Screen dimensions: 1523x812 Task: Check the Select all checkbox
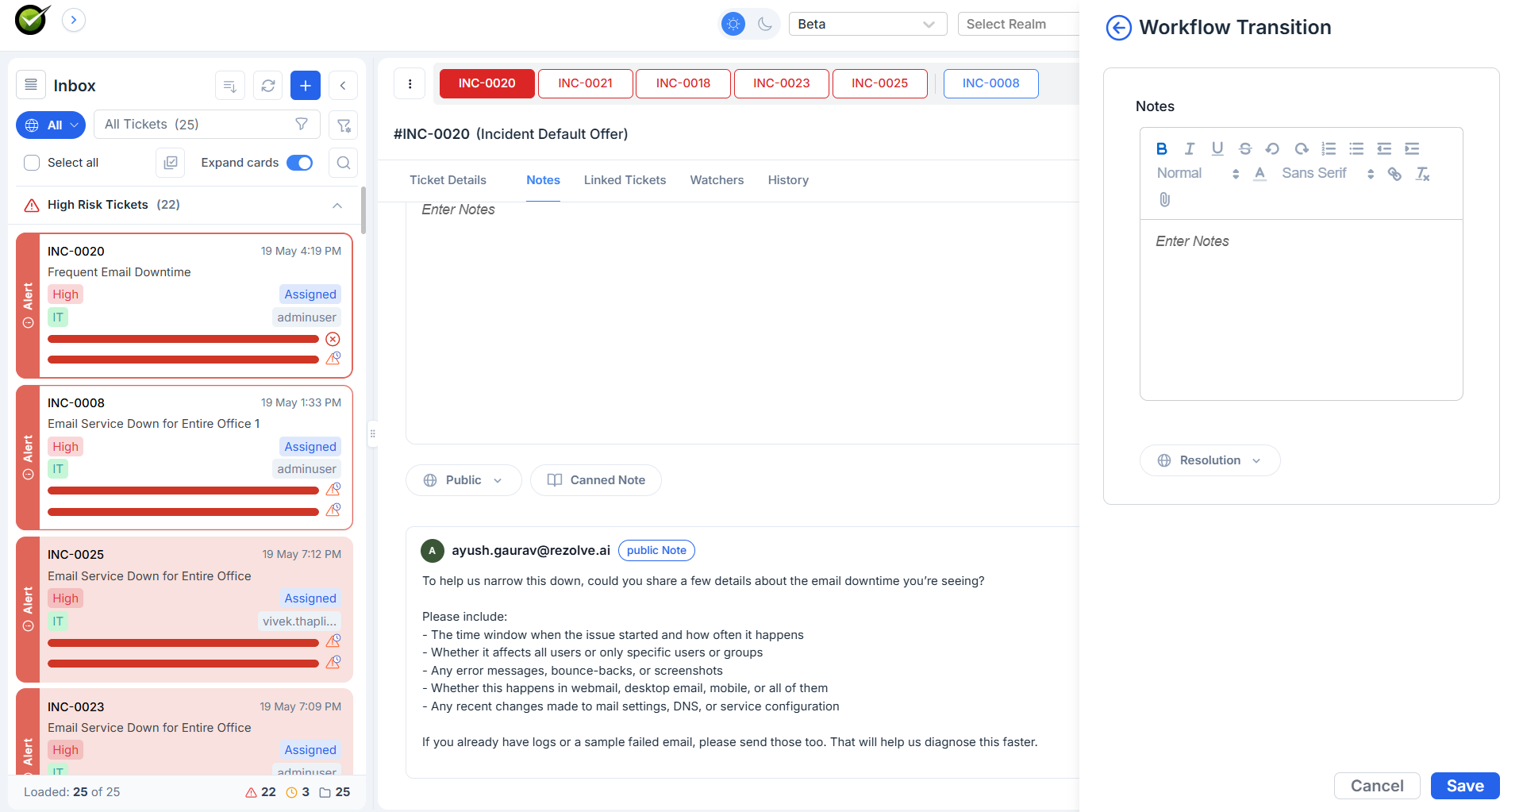(x=32, y=163)
